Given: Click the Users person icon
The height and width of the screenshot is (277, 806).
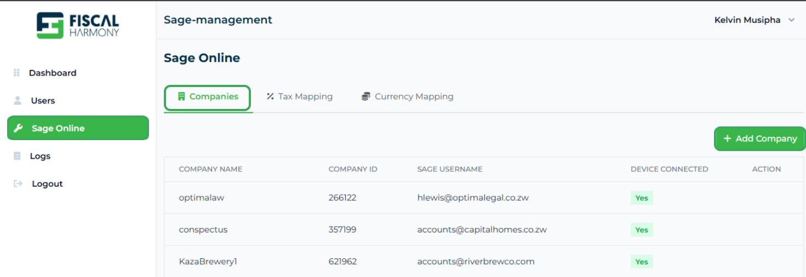Looking at the screenshot, I should tap(18, 101).
